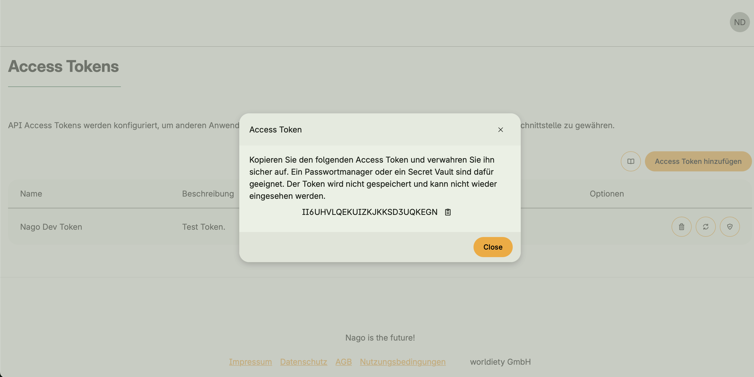Click the orange Close button

click(493, 247)
